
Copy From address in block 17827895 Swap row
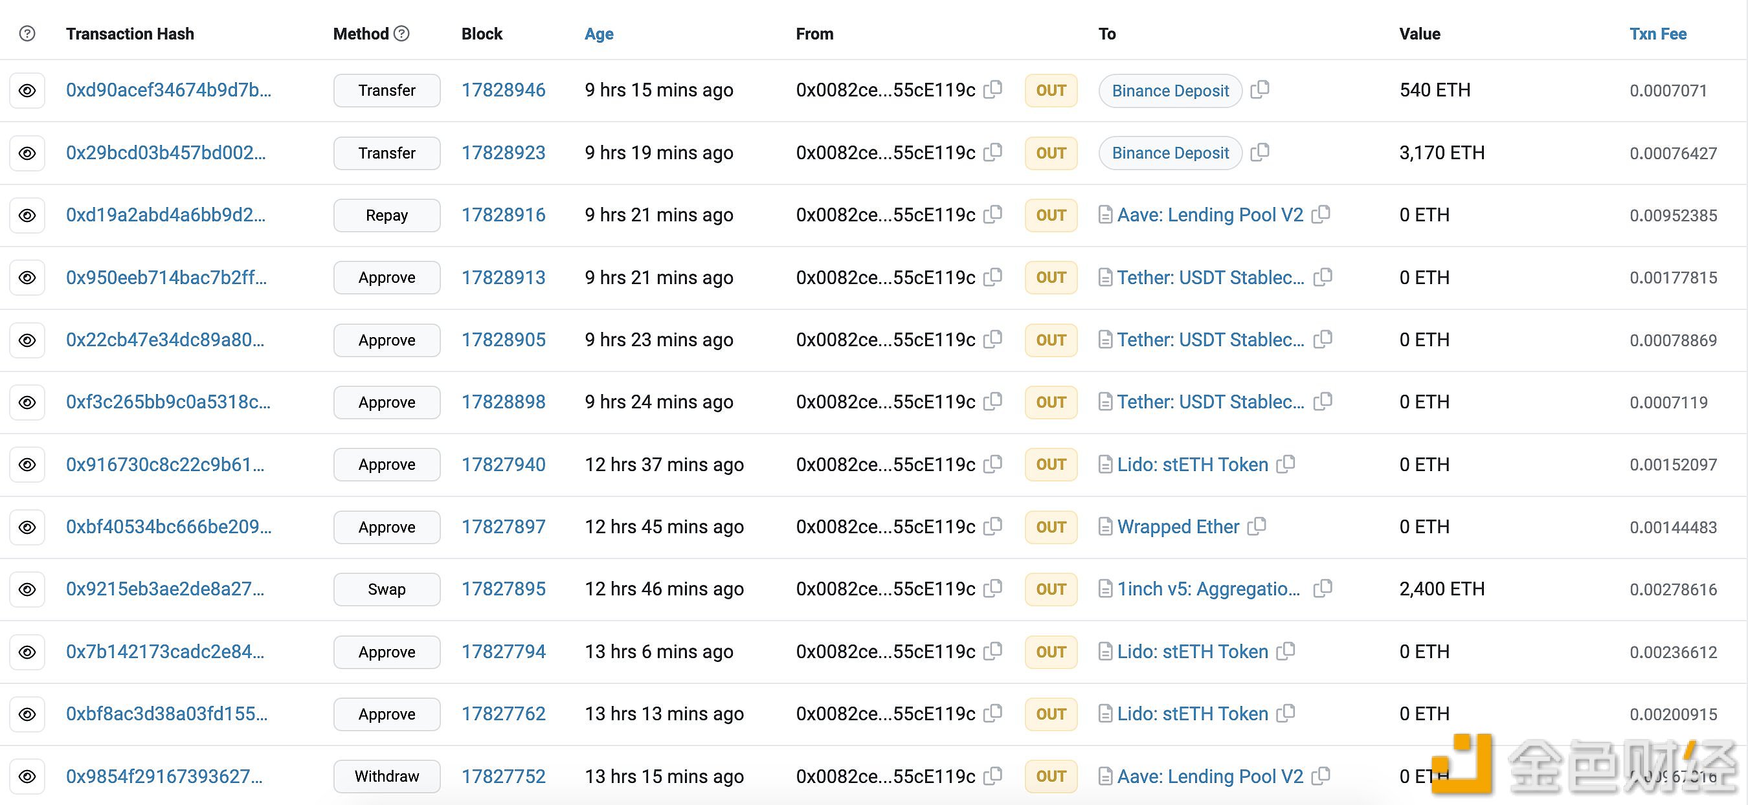click(x=992, y=589)
